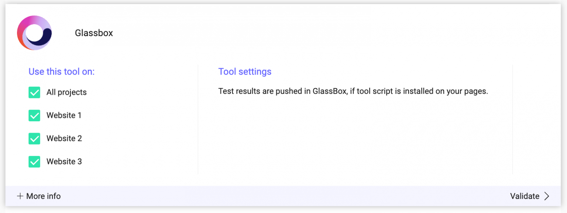This screenshot has width=567, height=213.
Task: Select the All projects label text
Action: coord(66,92)
